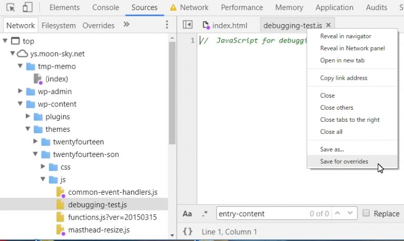Viewport: 404px width, 241px height.
Task: Choose Close tabs to the right
Action: coord(352,120)
